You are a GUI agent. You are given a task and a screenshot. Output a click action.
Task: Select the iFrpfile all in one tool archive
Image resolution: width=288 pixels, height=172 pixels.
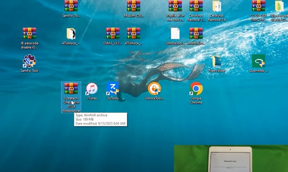coord(175,7)
